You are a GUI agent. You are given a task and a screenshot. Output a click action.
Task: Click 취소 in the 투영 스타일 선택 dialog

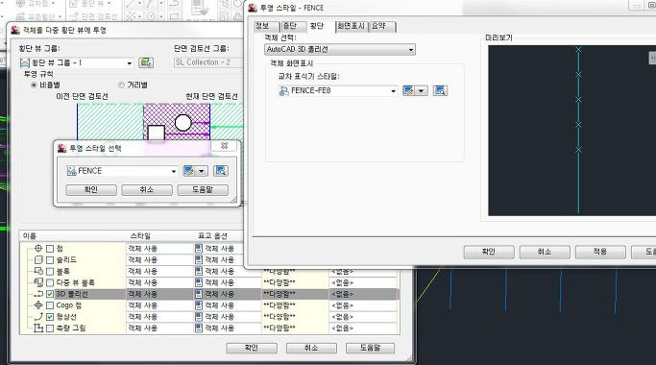pos(147,189)
